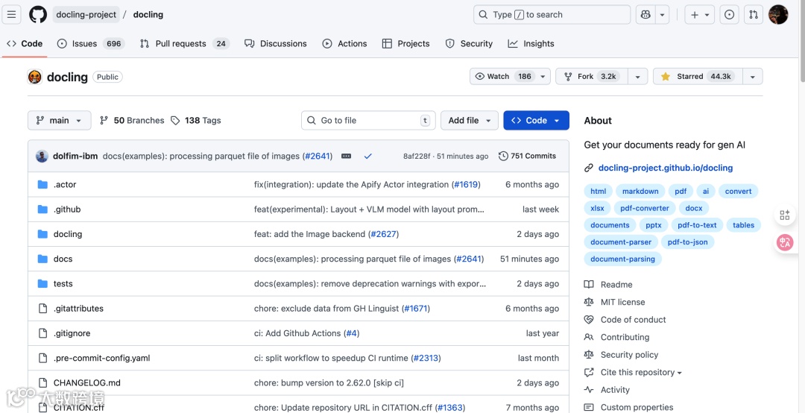
Task: Click the Watch button
Action: [x=510, y=77]
